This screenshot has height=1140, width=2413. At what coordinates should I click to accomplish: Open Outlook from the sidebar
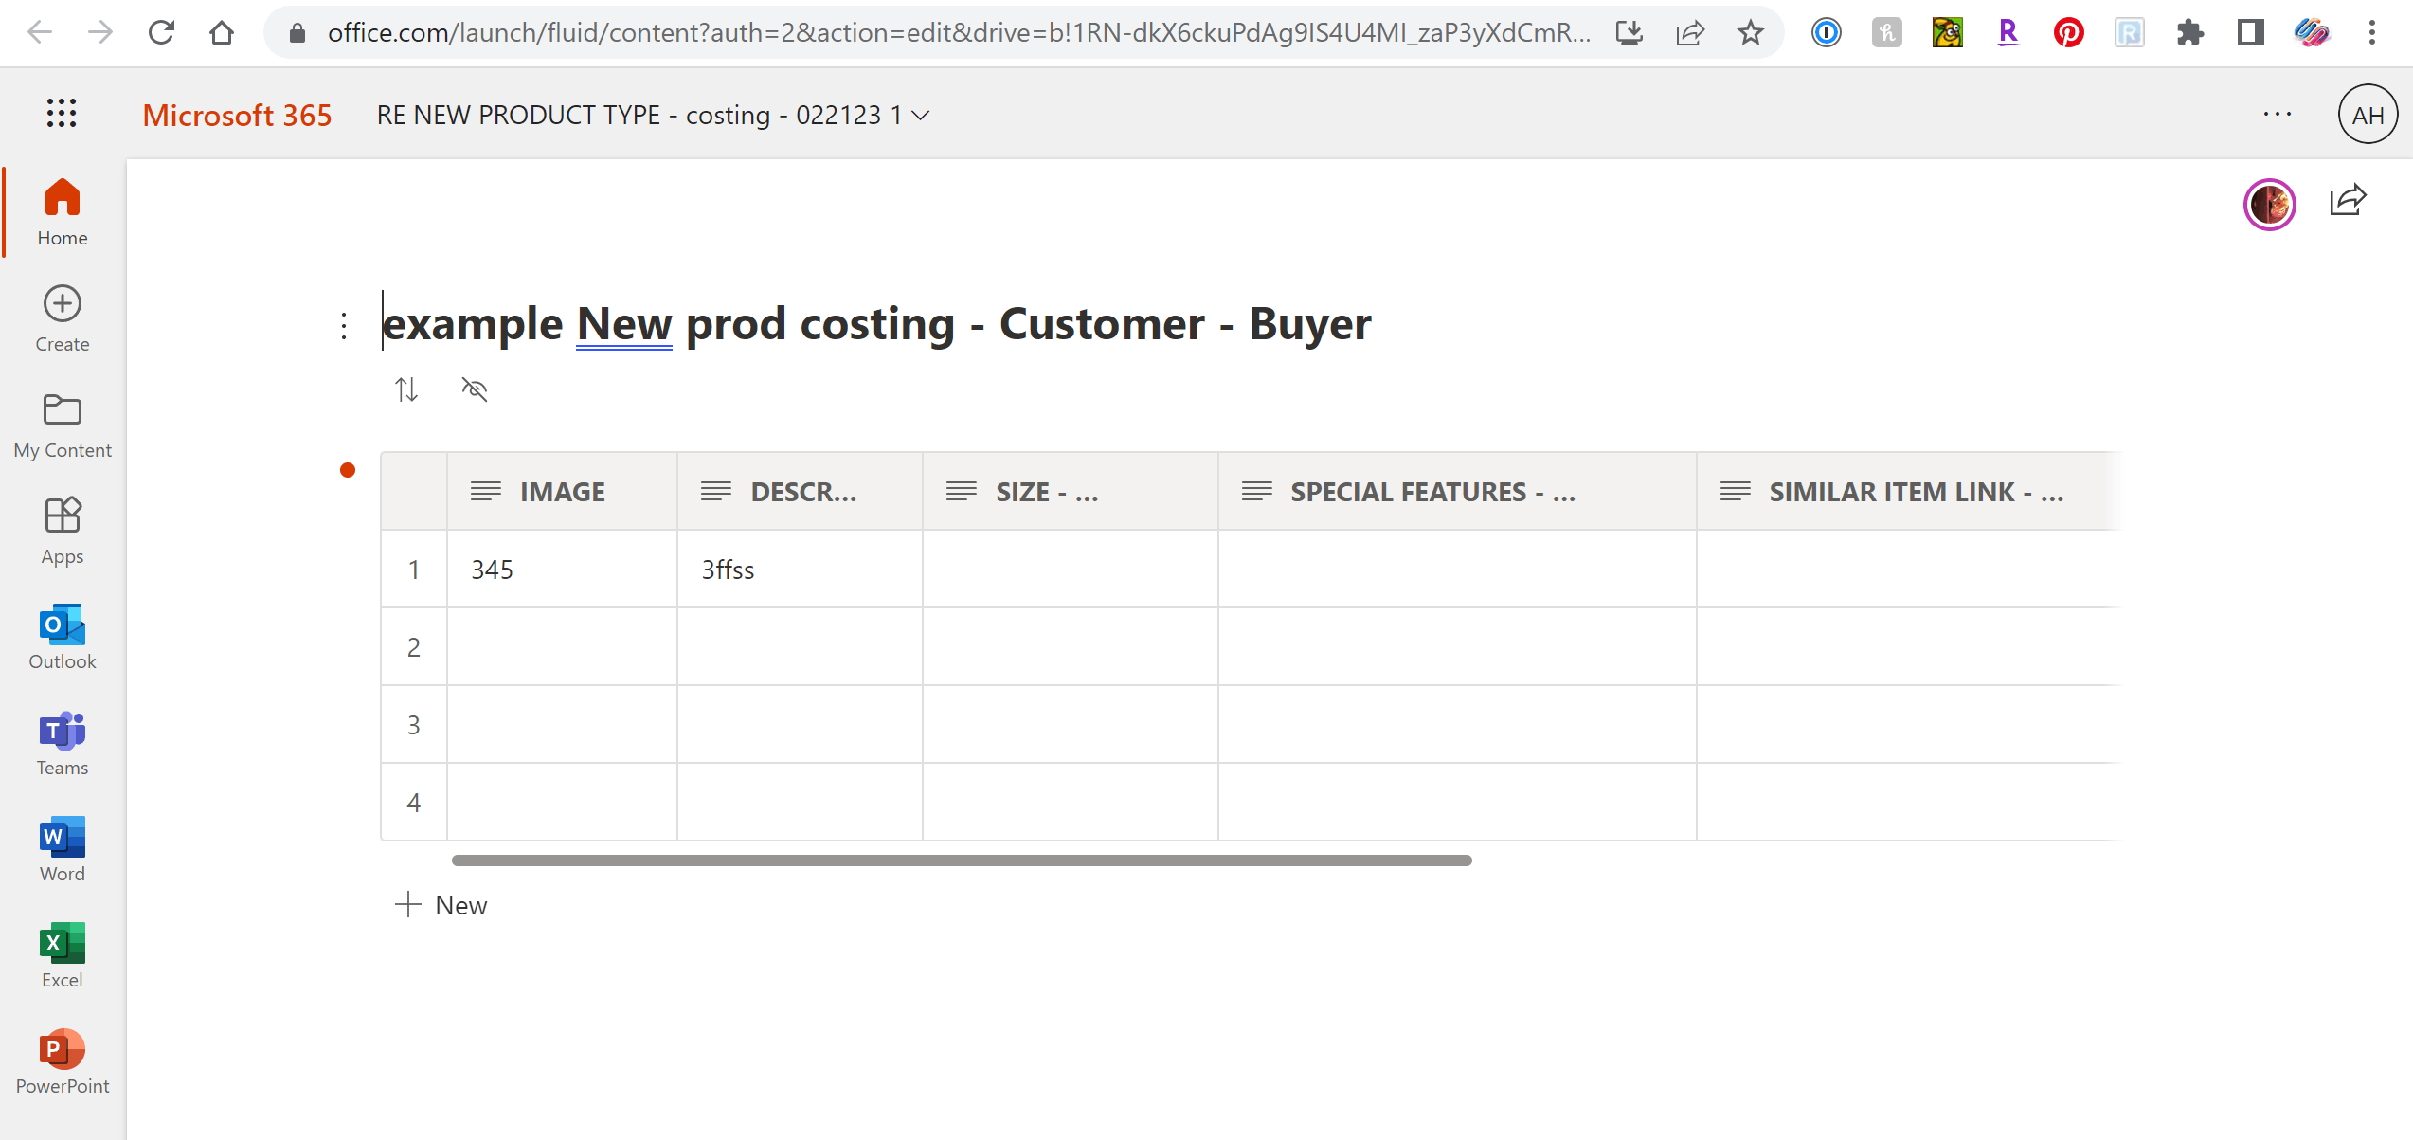click(63, 637)
